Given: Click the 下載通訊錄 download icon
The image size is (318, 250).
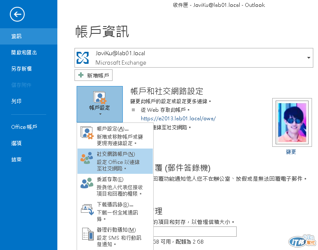Looking at the screenshot, I should (87, 209).
